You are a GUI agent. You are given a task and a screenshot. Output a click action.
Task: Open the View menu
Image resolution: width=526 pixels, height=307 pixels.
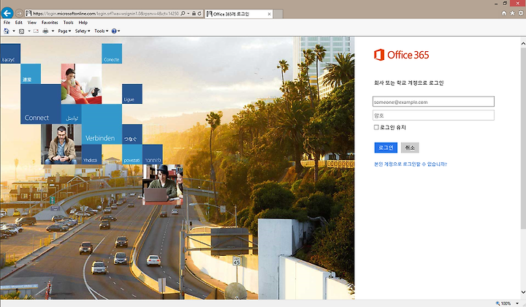32,23
